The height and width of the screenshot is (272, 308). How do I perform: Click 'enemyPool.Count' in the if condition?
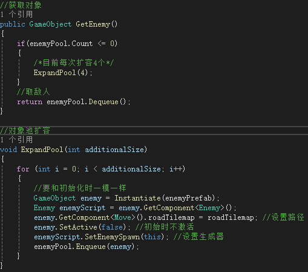(x=61, y=44)
